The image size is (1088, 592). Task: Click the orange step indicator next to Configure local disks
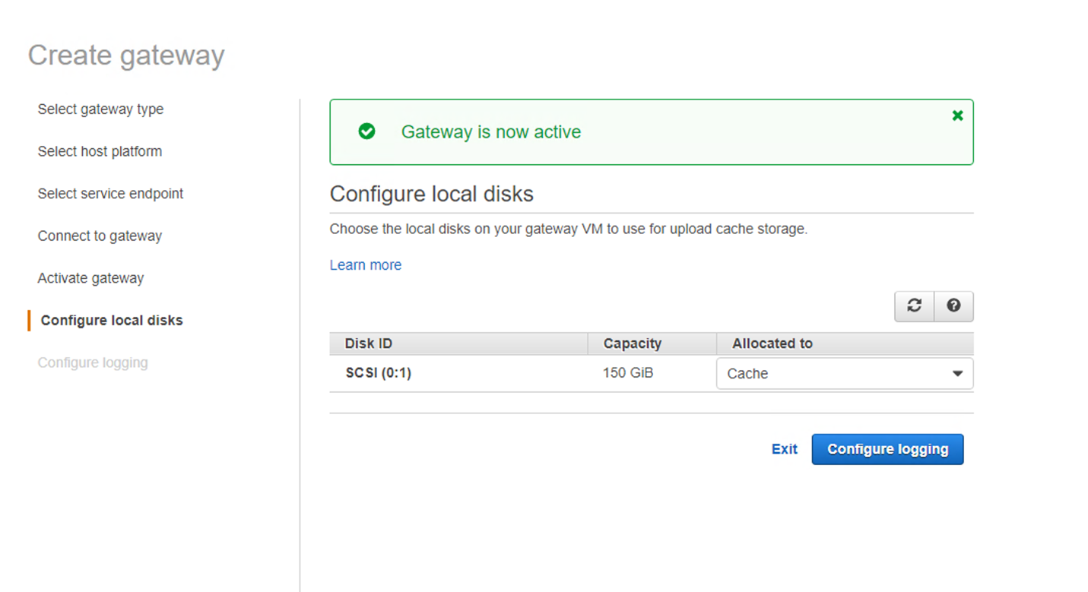(x=30, y=320)
